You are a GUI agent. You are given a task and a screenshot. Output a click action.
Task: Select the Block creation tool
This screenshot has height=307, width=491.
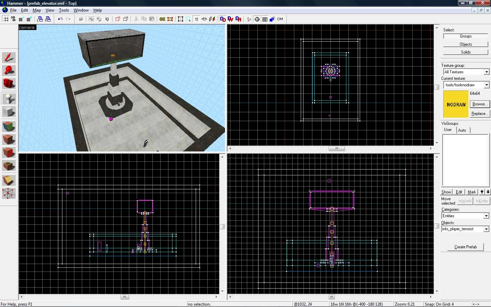point(9,112)
